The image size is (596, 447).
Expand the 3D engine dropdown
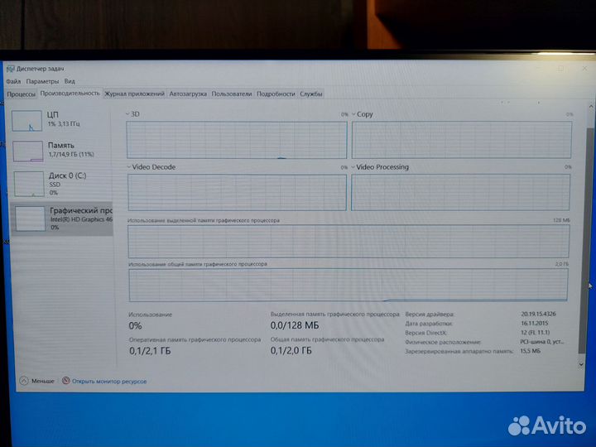[128, 114]
